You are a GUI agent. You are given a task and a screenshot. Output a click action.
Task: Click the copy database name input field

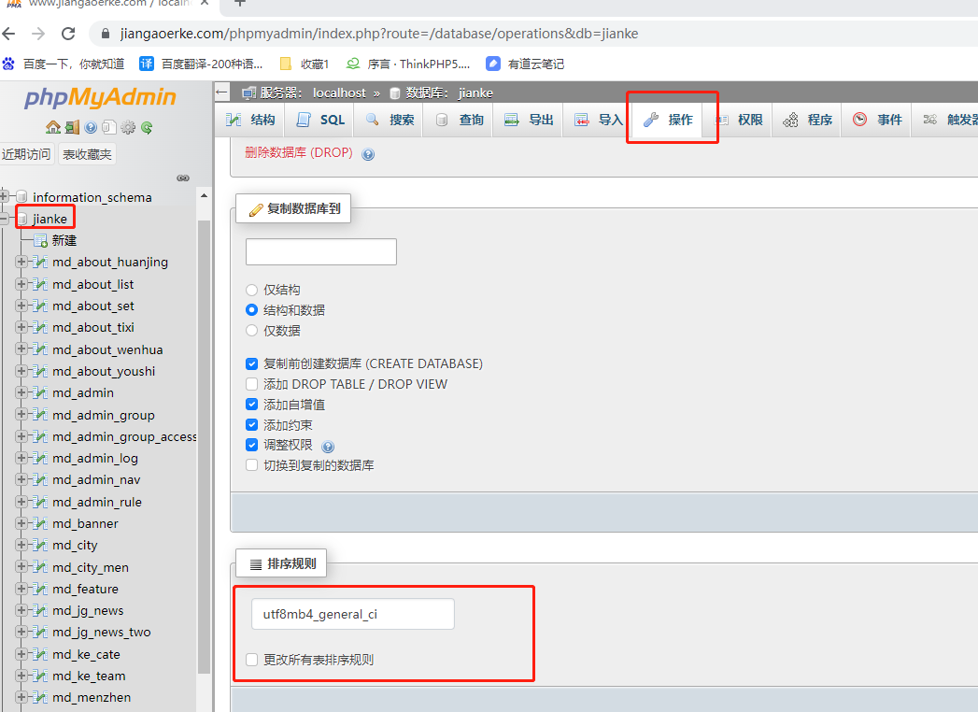[x=320, y=251]
